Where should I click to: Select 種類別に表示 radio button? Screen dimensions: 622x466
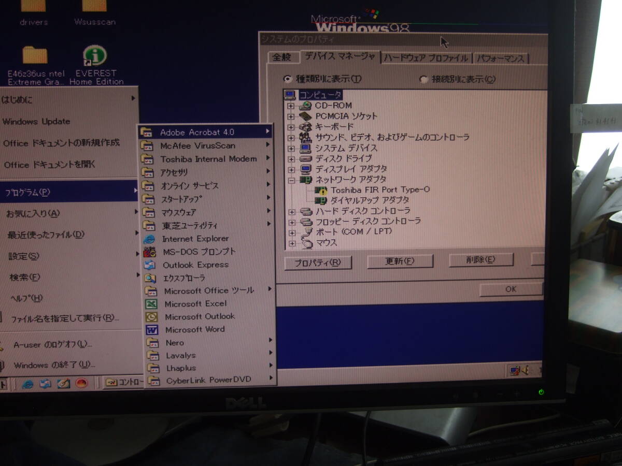(288, 79)
